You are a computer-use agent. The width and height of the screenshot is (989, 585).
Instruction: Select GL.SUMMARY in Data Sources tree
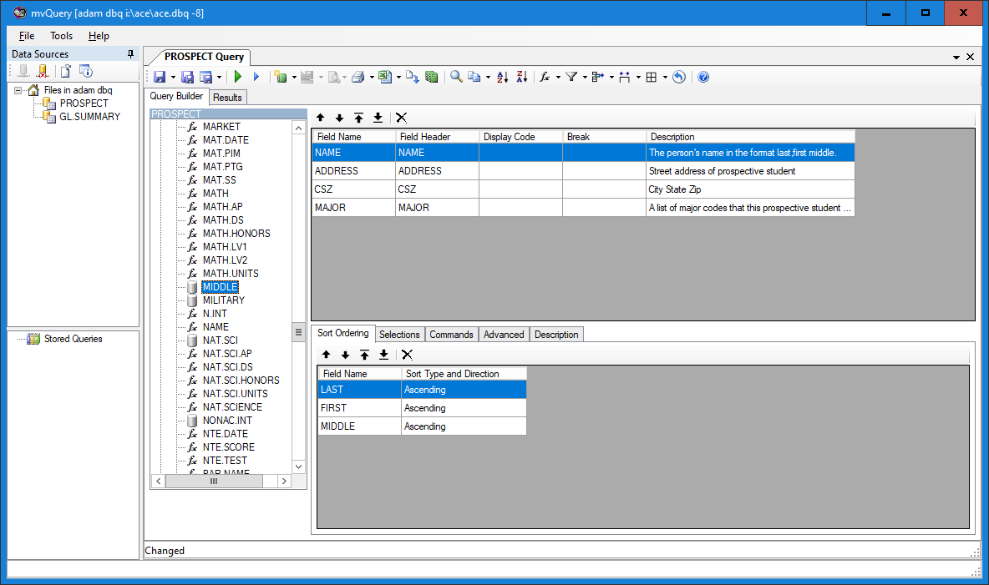(89, 117)
